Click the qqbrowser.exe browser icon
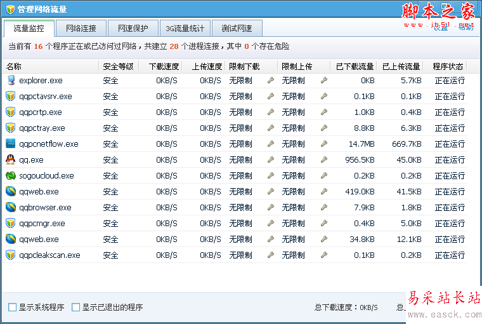Viewport: 482px width, 324px height. 10,207
